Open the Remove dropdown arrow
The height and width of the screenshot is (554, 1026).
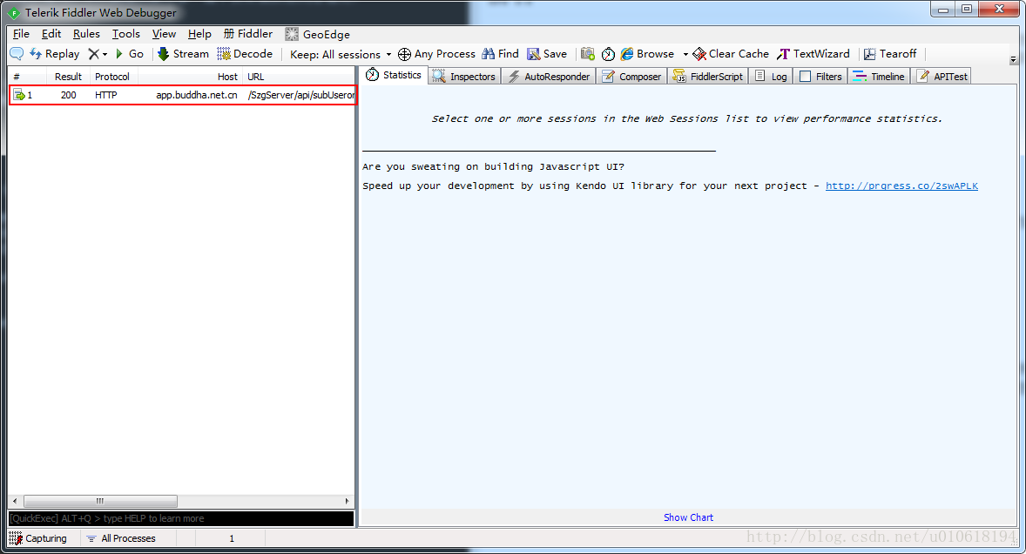click(x=105, y=54)
